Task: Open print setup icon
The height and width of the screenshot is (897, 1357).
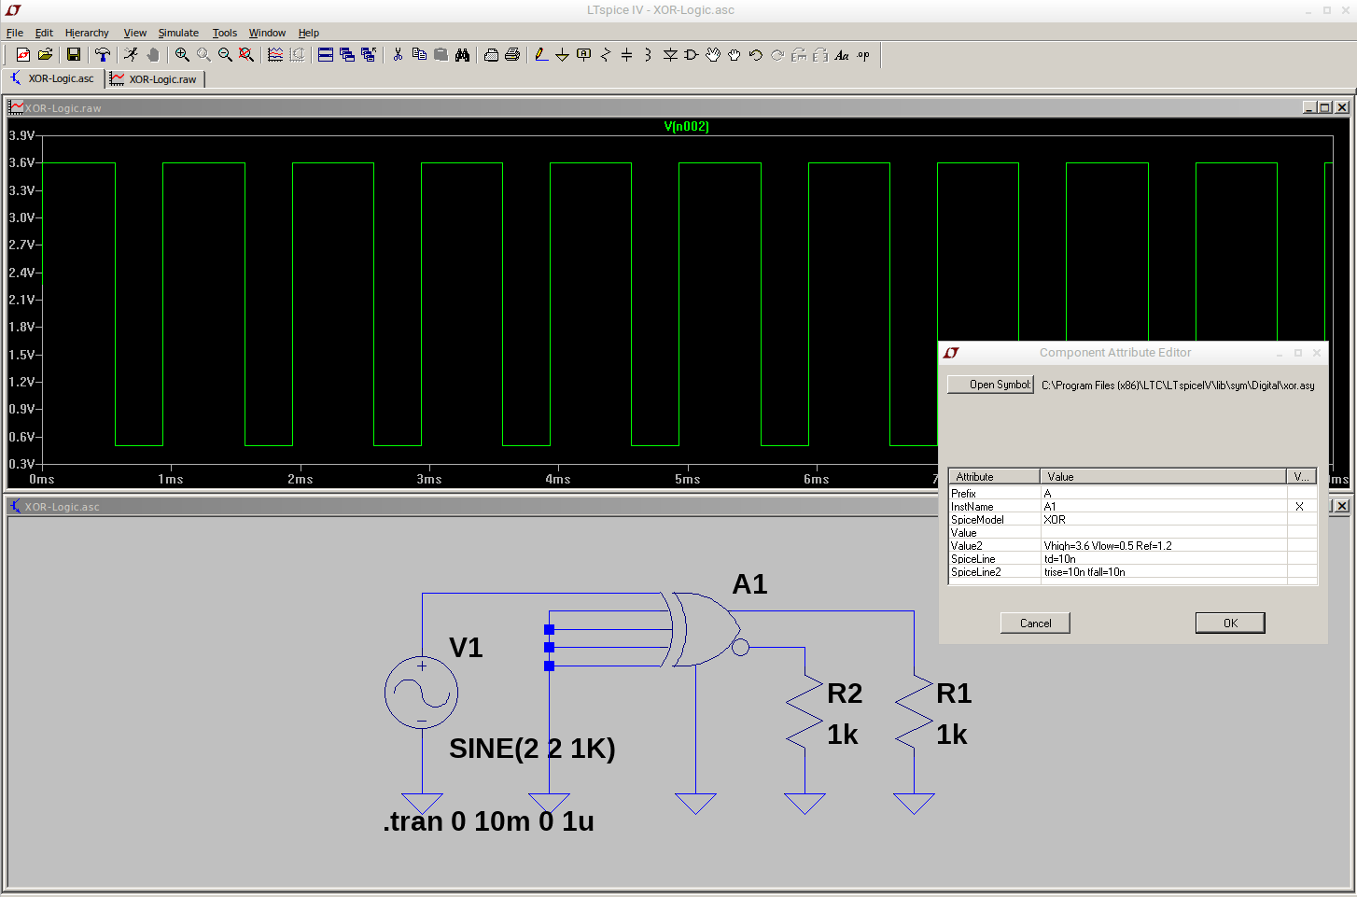Action: coord(491,55)
